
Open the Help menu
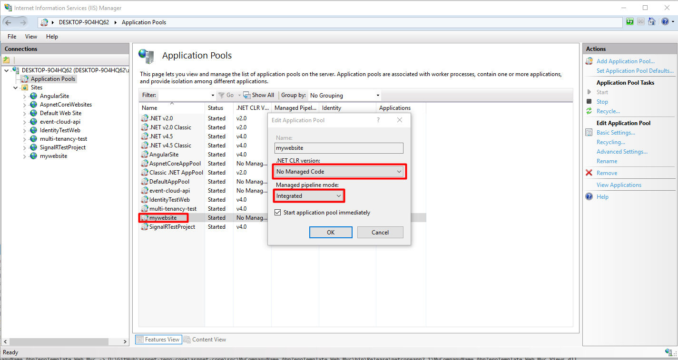(52, 37)
